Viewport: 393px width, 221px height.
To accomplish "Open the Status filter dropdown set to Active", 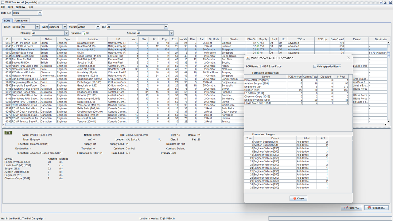I will point(98,27).
